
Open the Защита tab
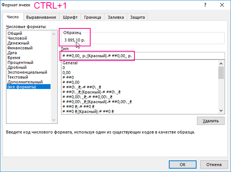click(137, 17)
